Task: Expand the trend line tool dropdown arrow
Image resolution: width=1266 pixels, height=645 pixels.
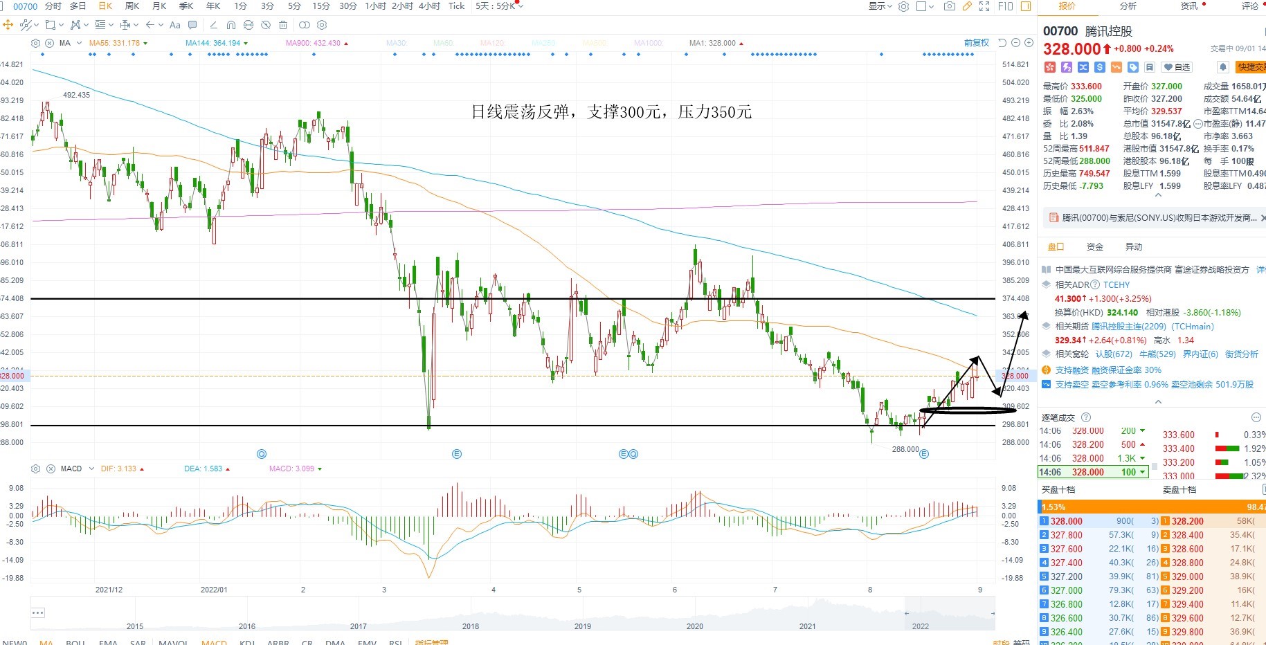Action: click(x=35, y=25)
